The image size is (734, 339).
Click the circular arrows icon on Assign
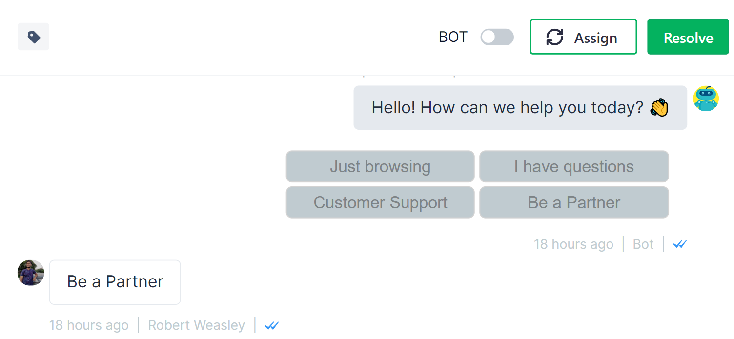click(x=554, y=37)
